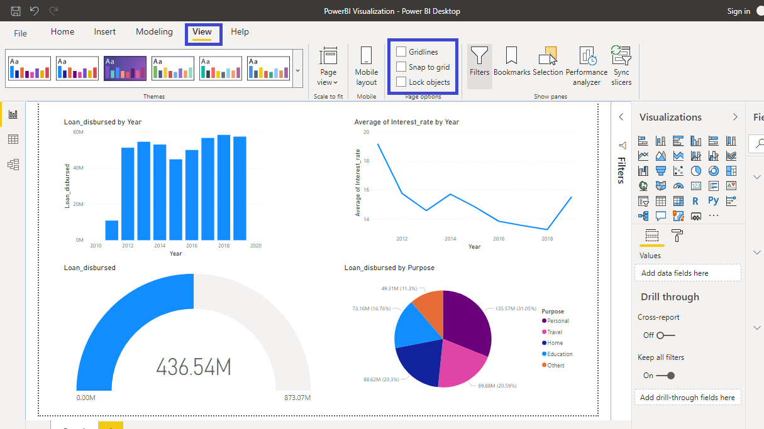Tick the Lock objects checkbox
764x429 pixels.
click(401, 82)
